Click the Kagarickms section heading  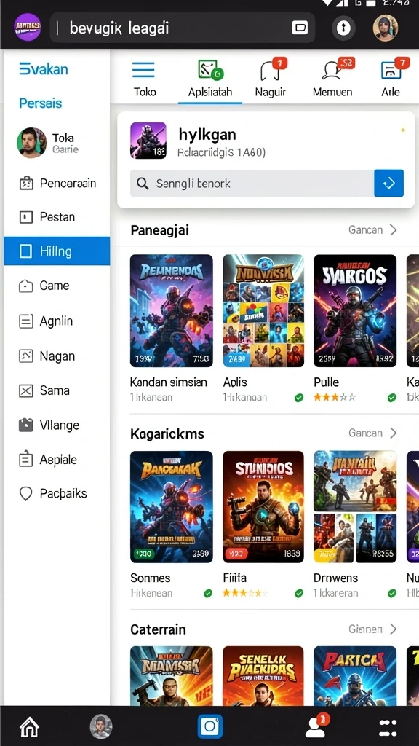167,433
